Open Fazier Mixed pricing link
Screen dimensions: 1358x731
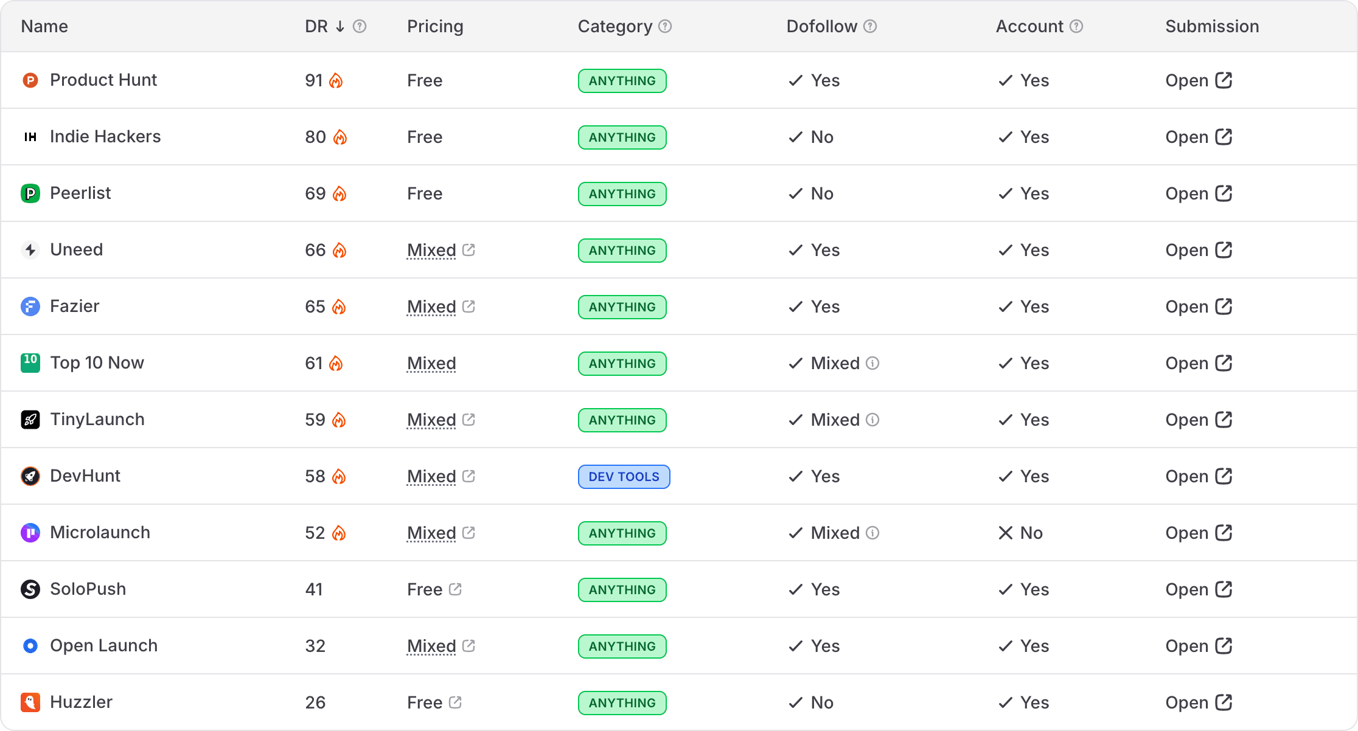440,307
